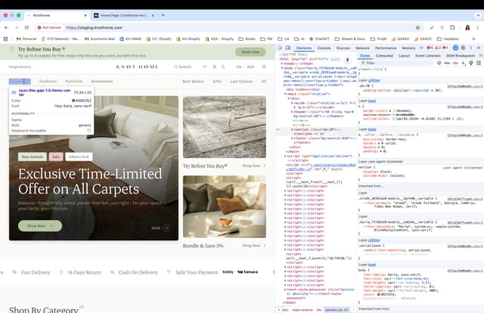The image size is (484, 313).
Task: Activate the DevTools inspect element picker
Action: coord(281,48)
